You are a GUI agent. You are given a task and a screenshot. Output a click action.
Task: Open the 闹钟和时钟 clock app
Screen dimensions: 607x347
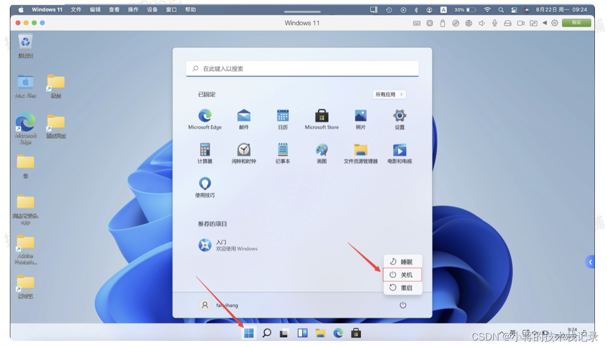tap(244, 154)
